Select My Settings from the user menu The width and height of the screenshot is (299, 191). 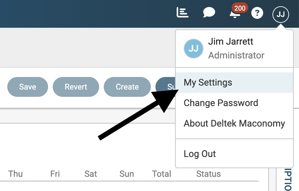208,83
